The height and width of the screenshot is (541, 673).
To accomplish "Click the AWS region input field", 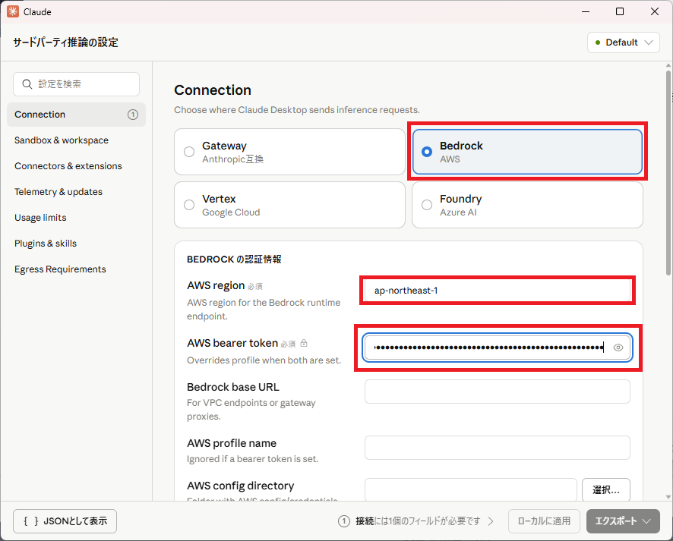I will tap(498, 290).
